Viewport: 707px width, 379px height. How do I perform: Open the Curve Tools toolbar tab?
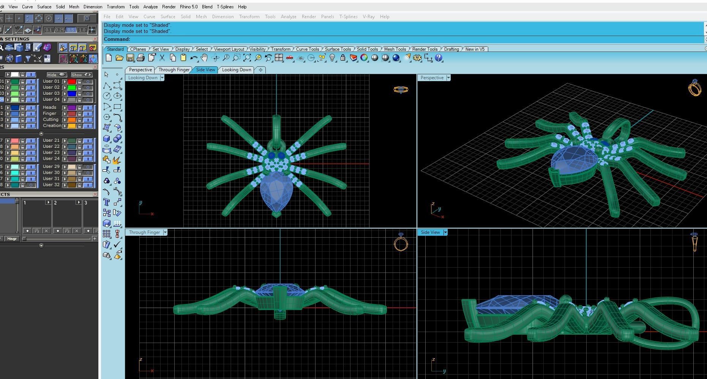[x=307, y=49]
